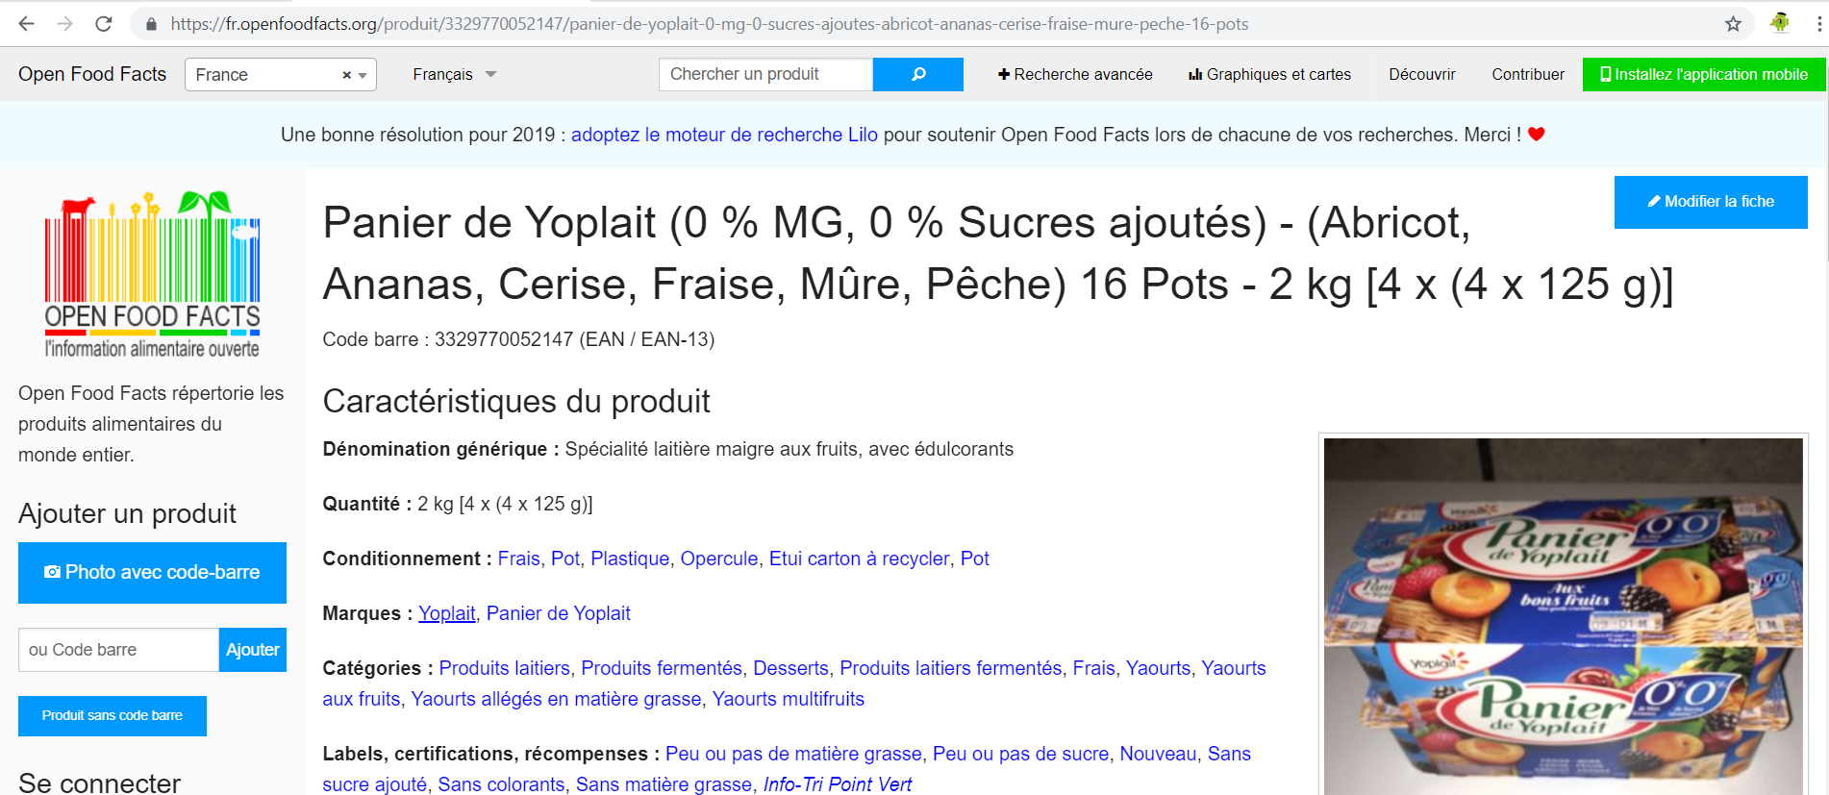Click the red heart icon in the banner

(x=1537, y=135)
